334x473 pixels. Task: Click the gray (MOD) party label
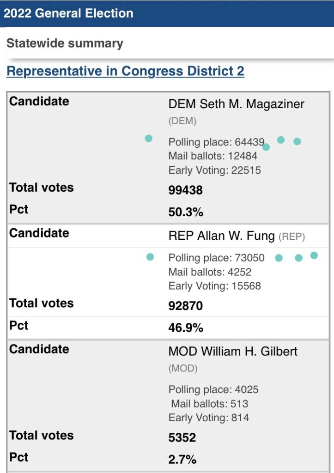[x=183, y=368]
